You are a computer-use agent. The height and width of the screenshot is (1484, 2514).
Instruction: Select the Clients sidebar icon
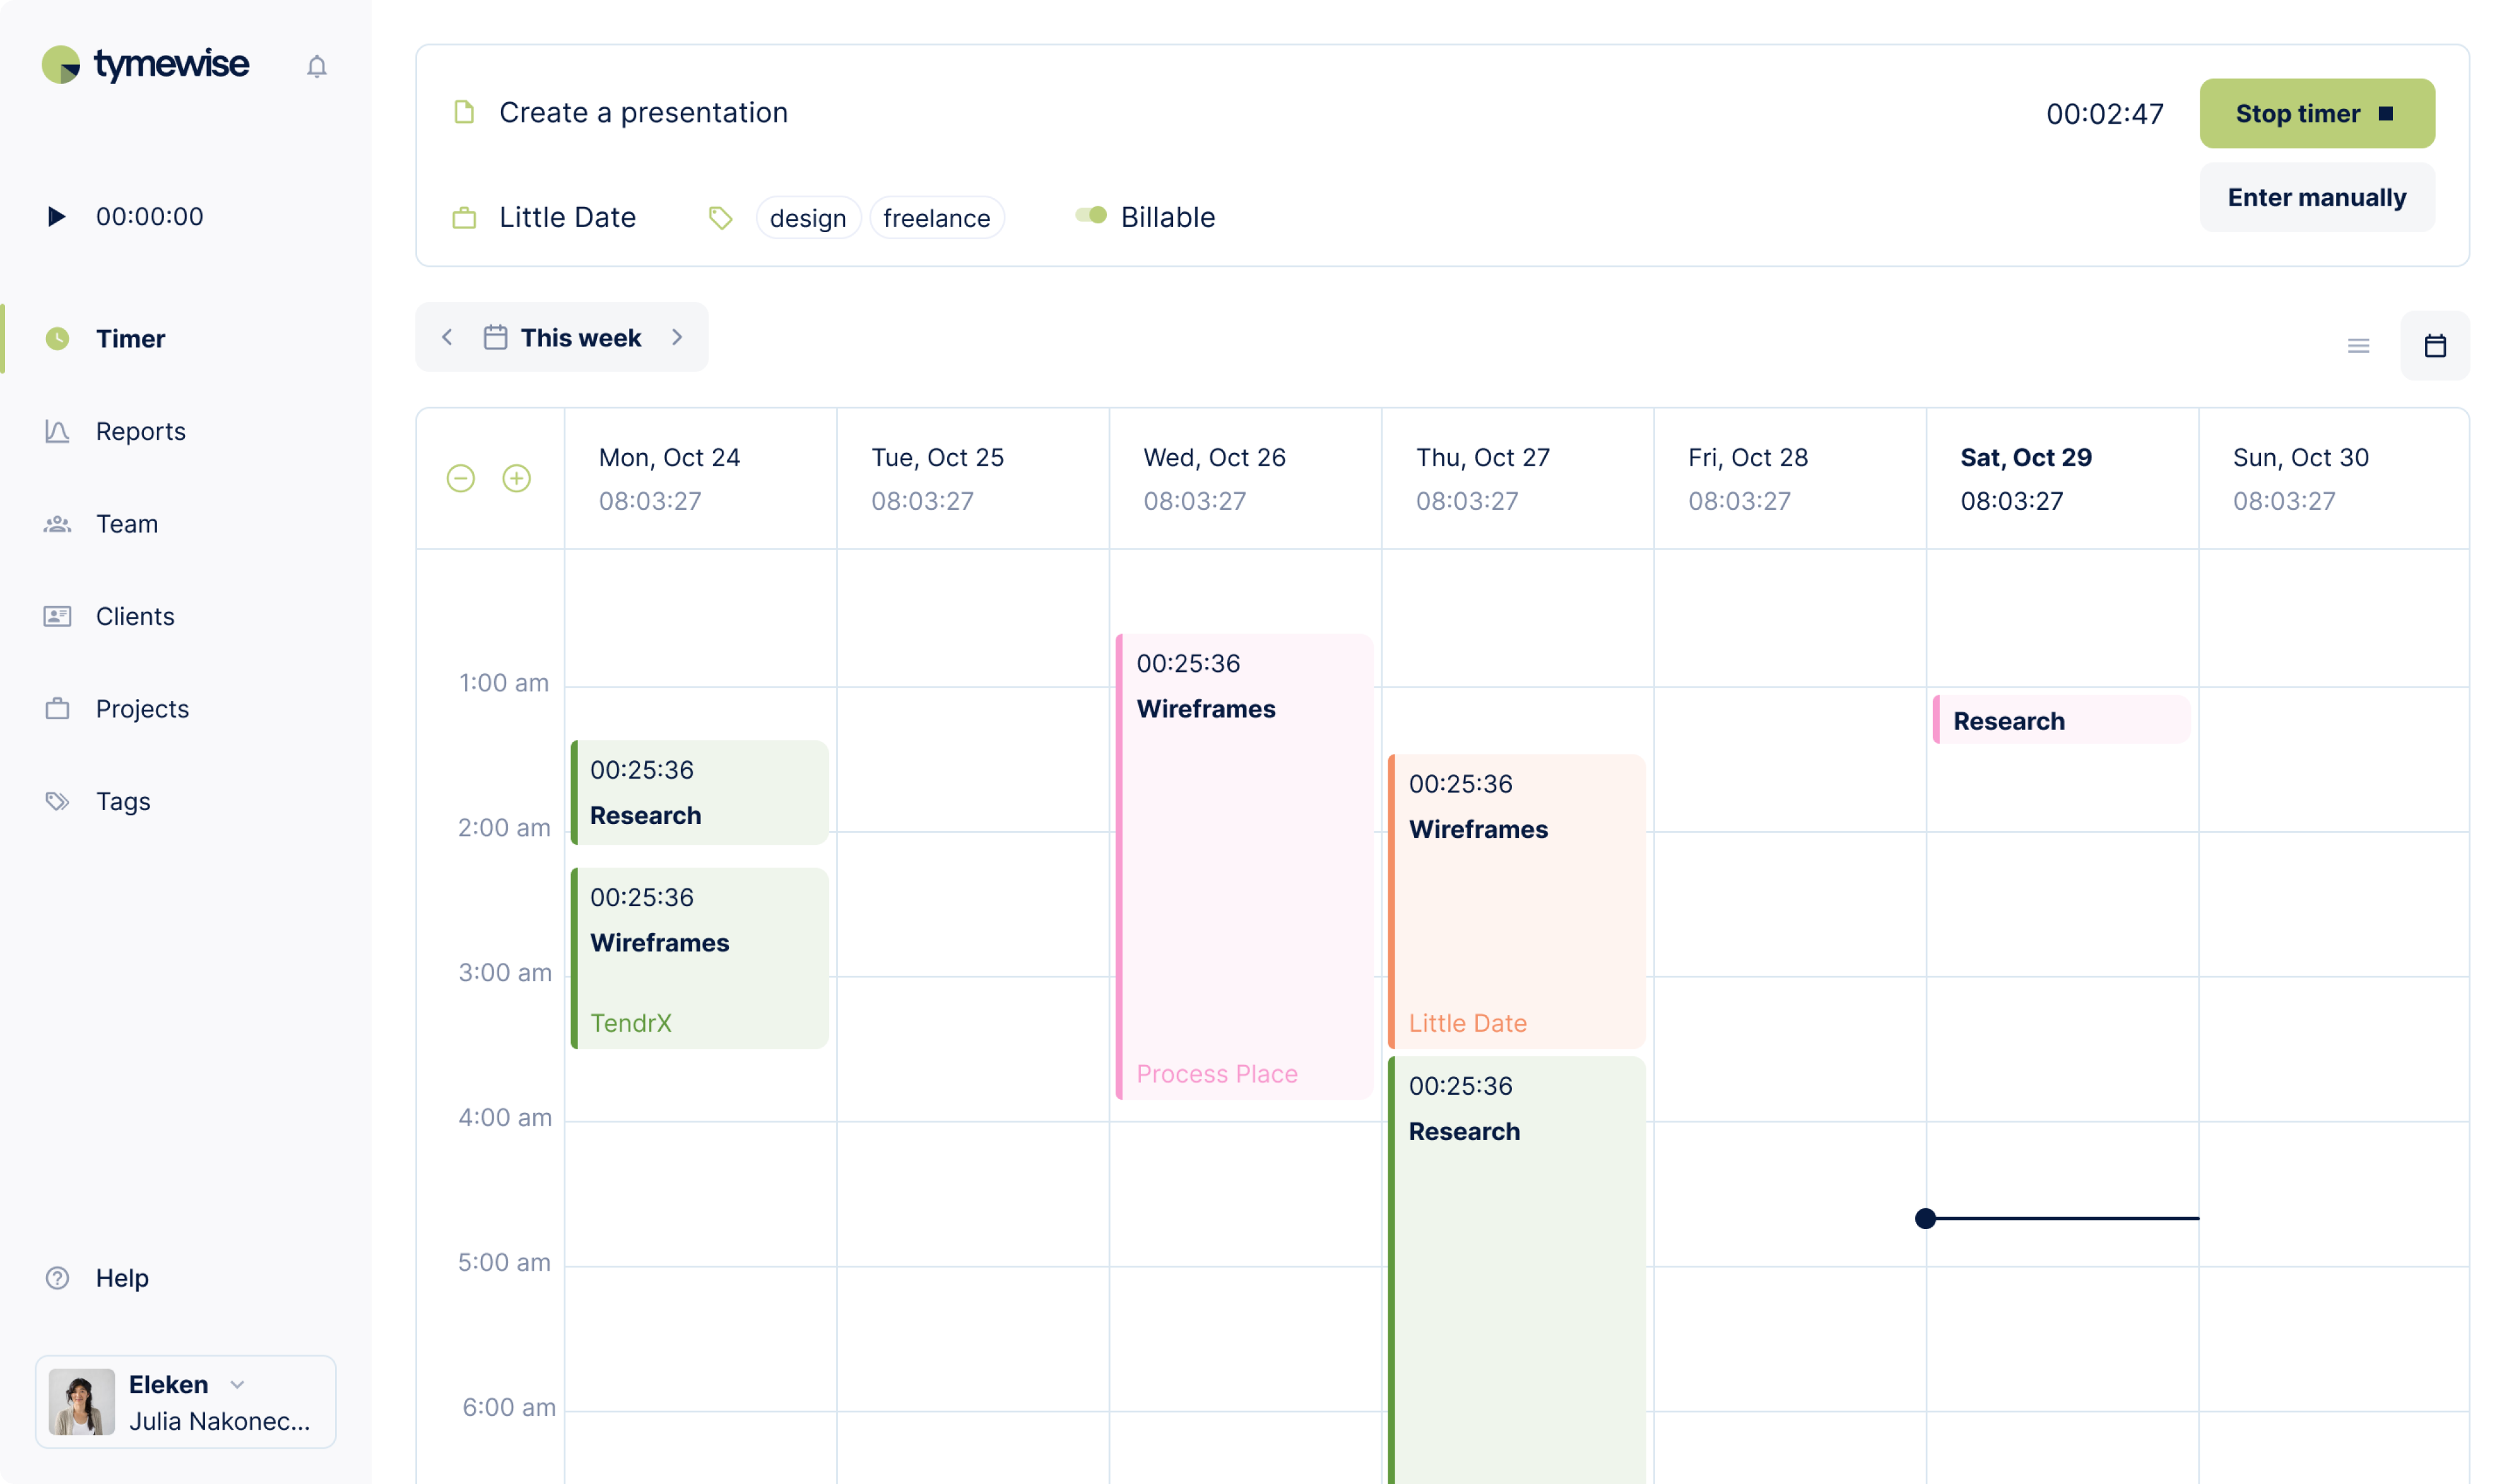pyautogui.click(x=57, y=615)
